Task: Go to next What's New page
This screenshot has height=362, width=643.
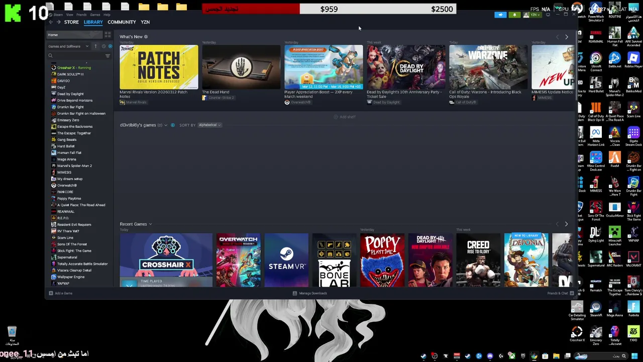Action: (566, 37)
